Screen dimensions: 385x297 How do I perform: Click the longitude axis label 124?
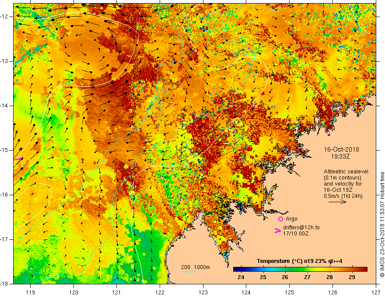pyautogui.click(x=246, y=292)
